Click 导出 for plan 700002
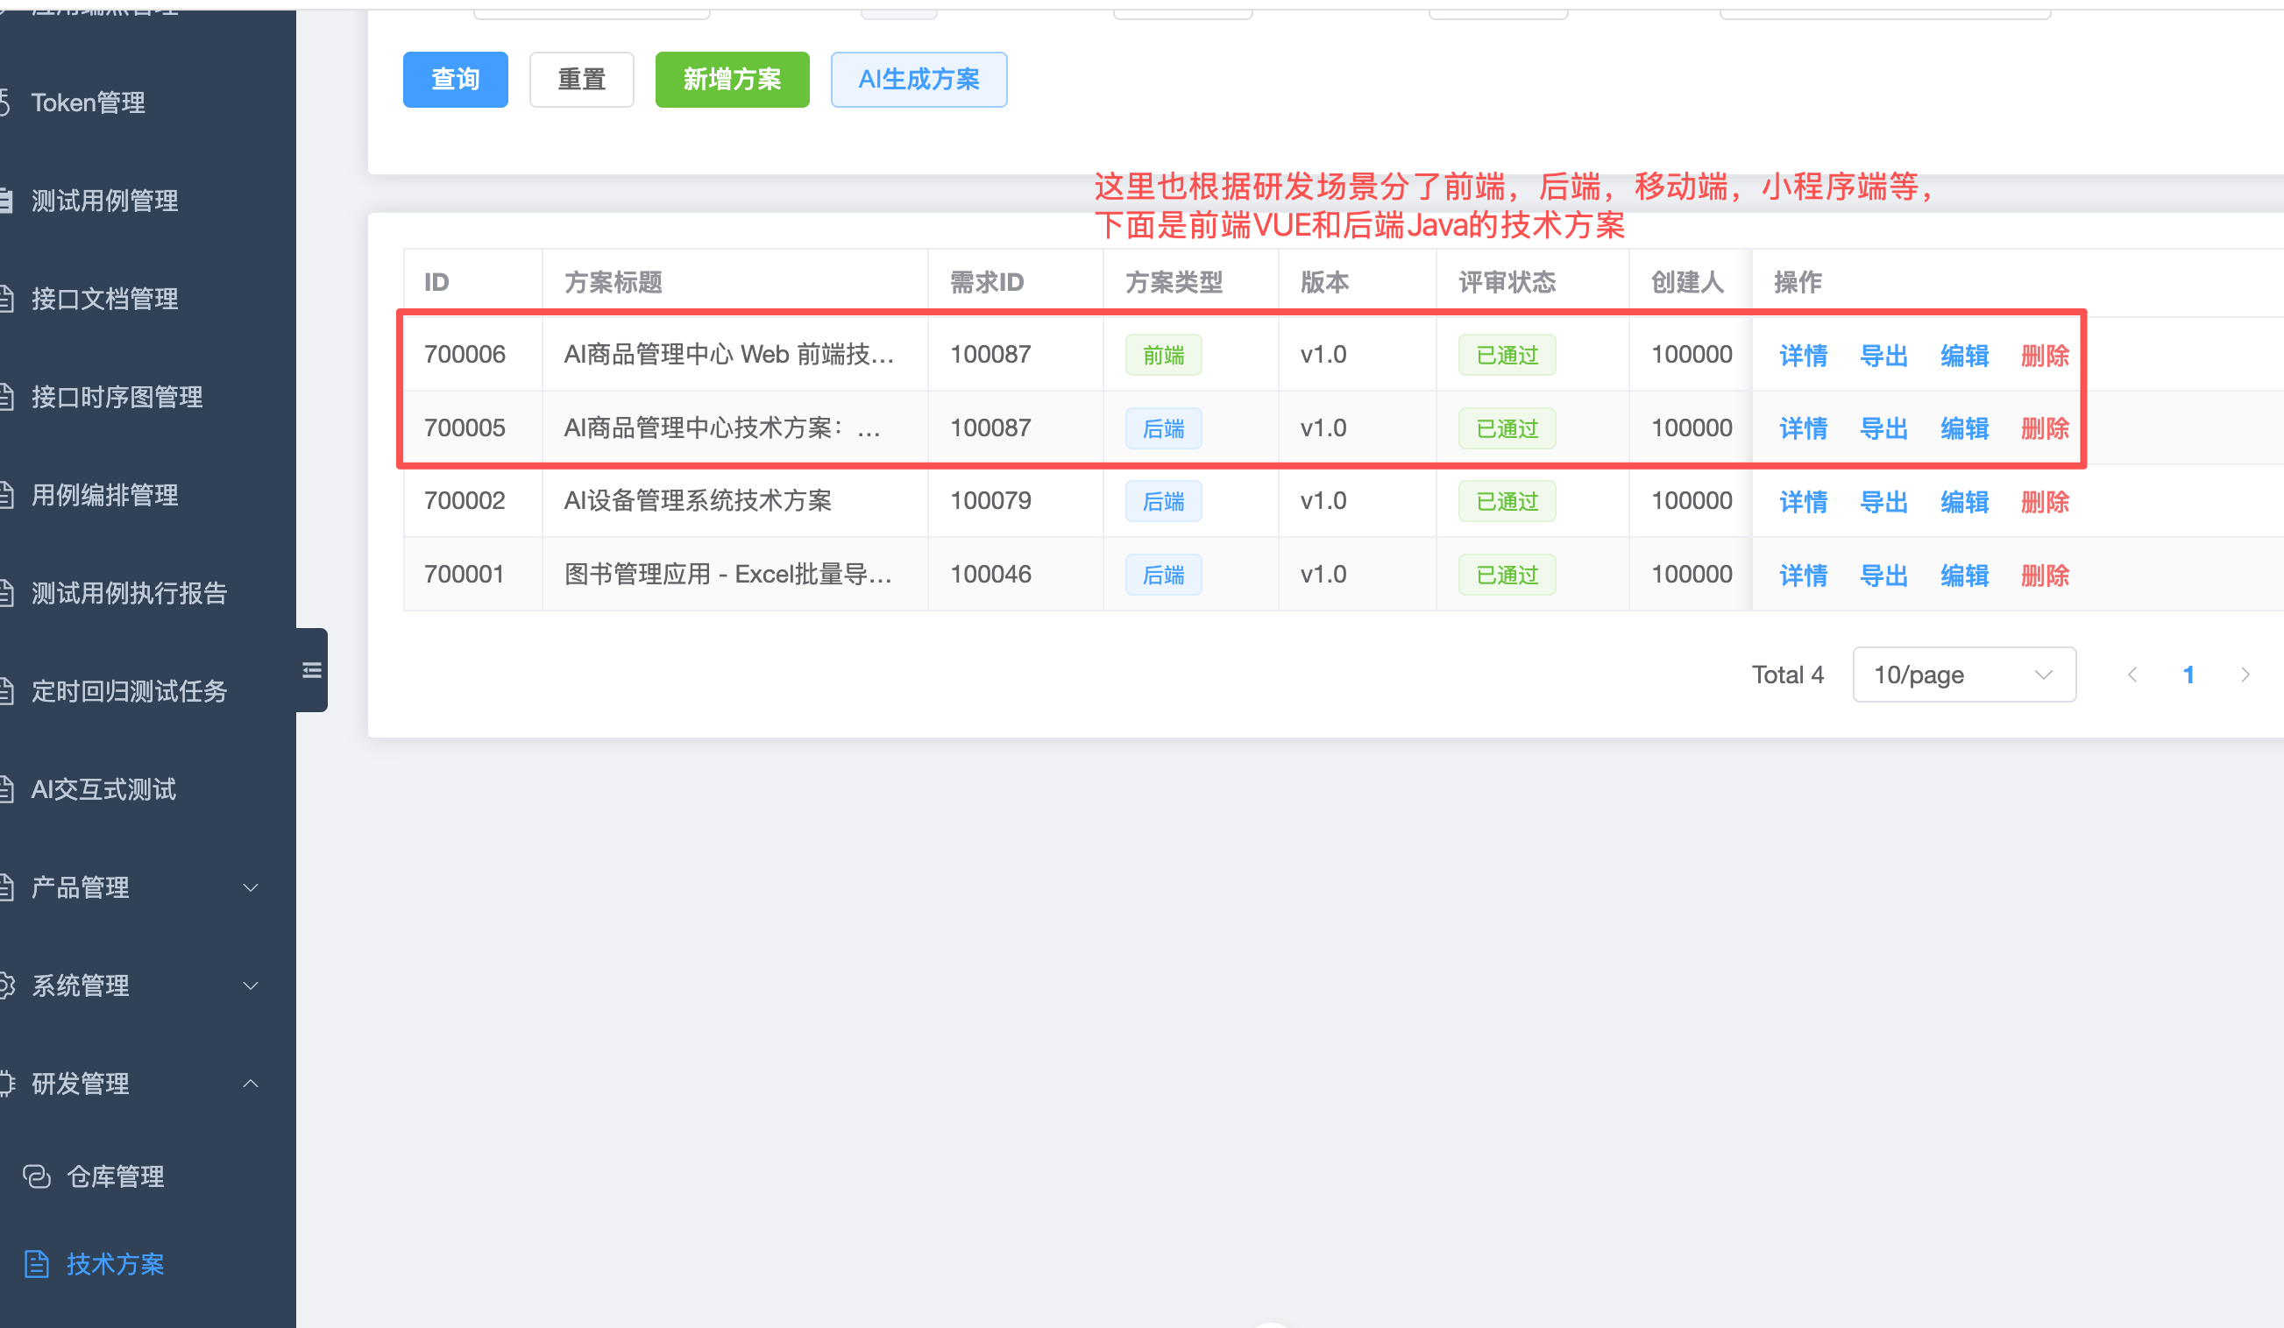This screenshot has width=2284, height=1328. pos(1884,502)
